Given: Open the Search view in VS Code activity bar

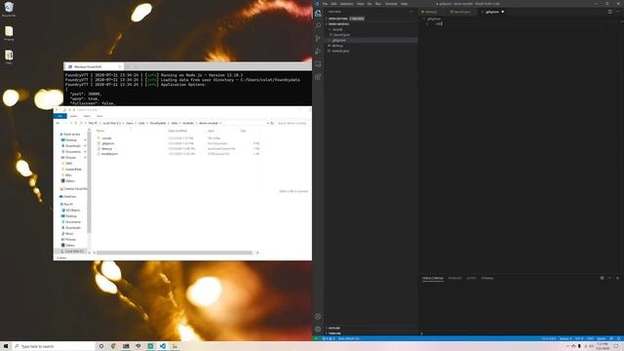Looking at the screenshot, I should point(318,26).
